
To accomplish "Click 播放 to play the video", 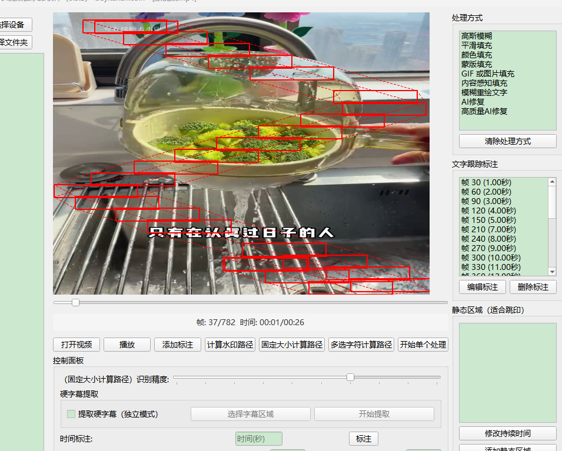I will point(127,345).
